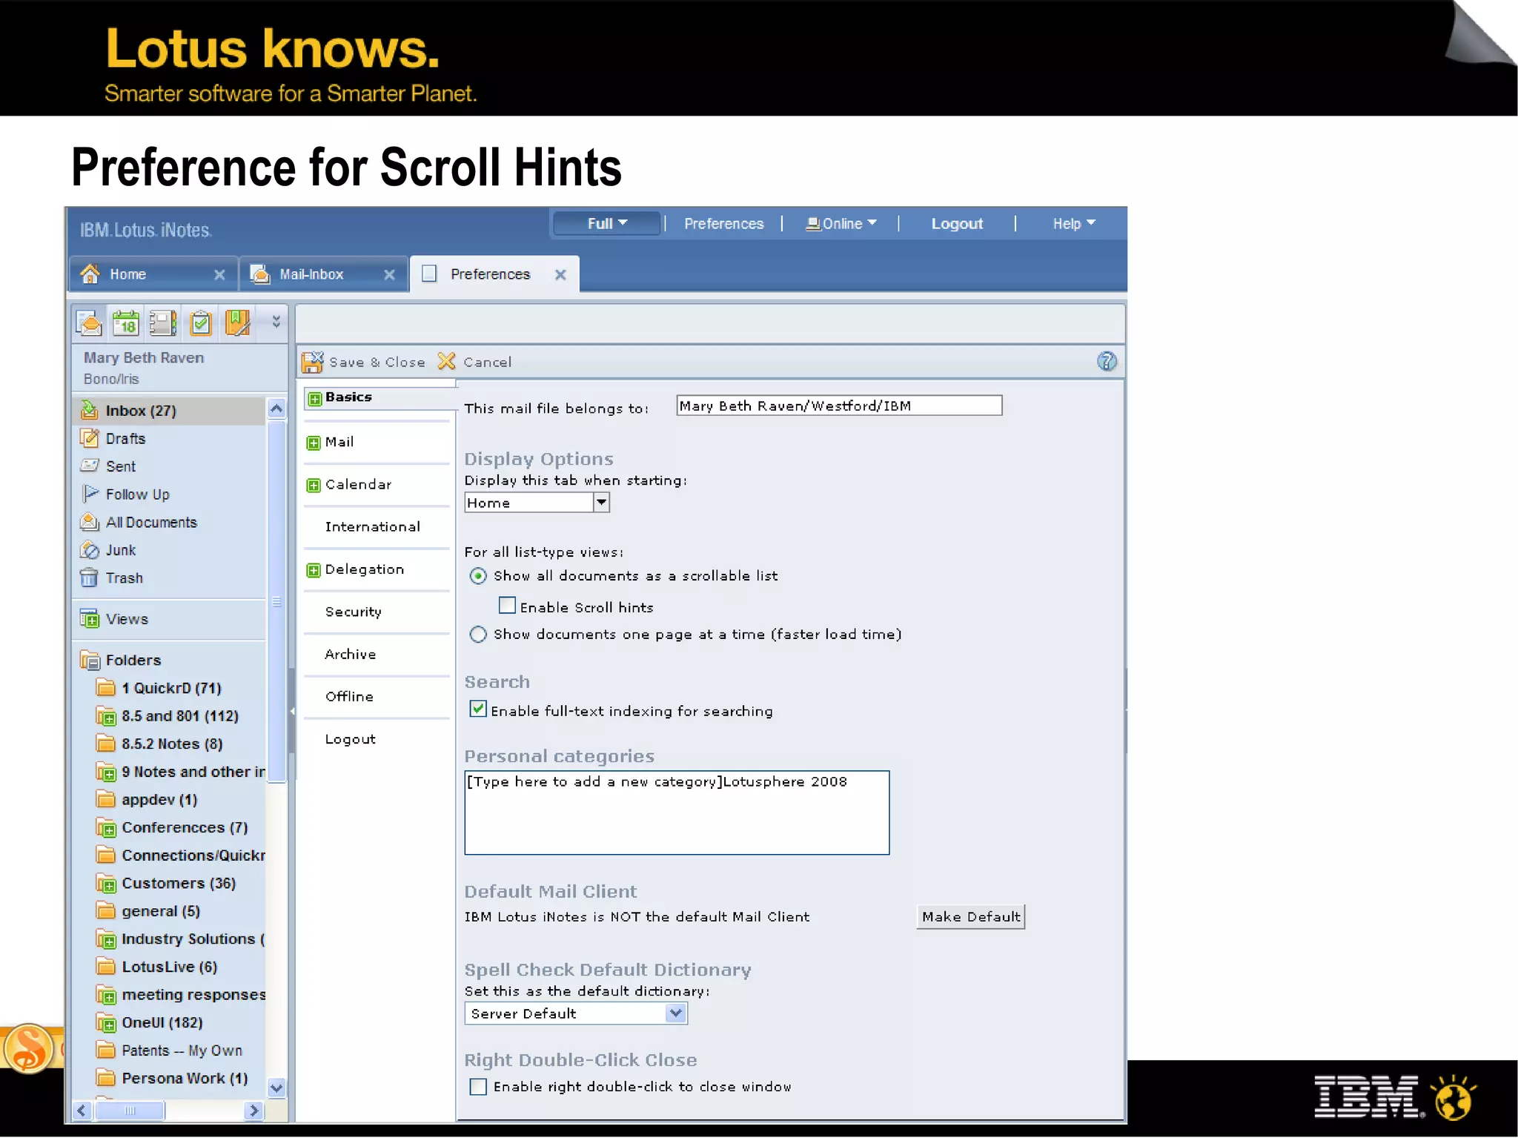Expand the Mail preferences section
The width and height of the screenshot is (1518, 1138).
[x=314, y=443]
